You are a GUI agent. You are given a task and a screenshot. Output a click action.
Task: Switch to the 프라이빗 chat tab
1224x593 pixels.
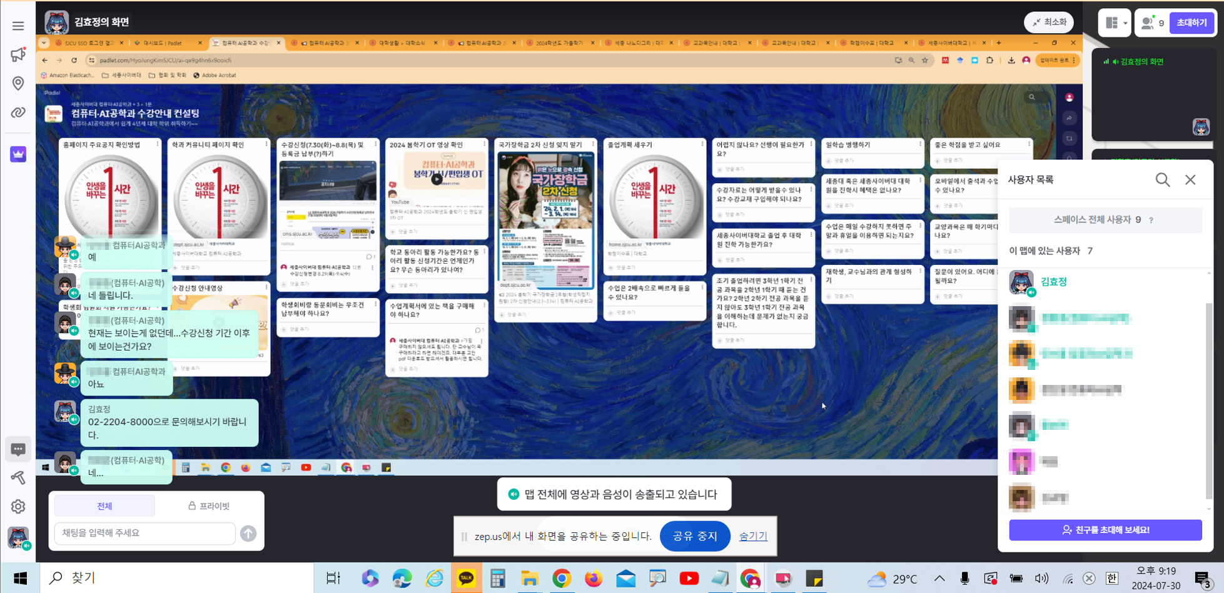tap(209, 506)
